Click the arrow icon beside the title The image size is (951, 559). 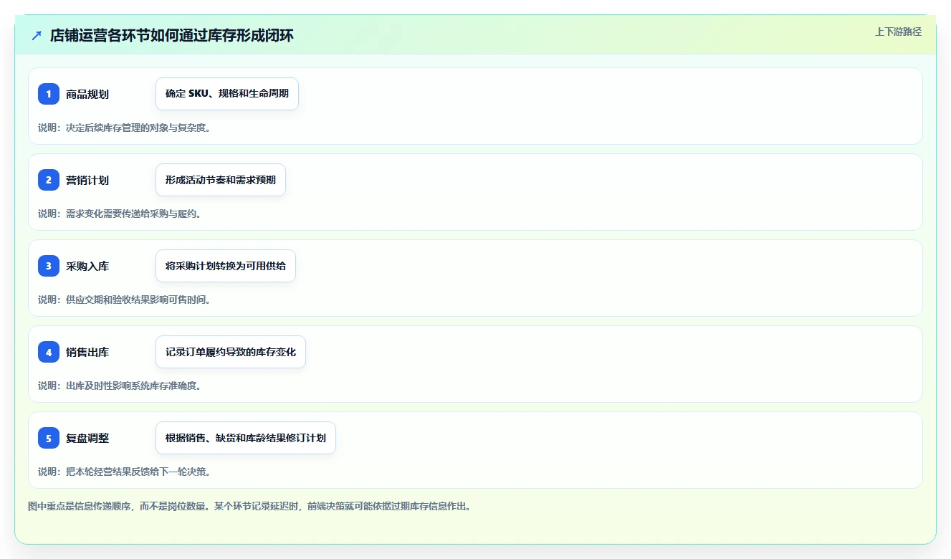(x=37, y=35)
